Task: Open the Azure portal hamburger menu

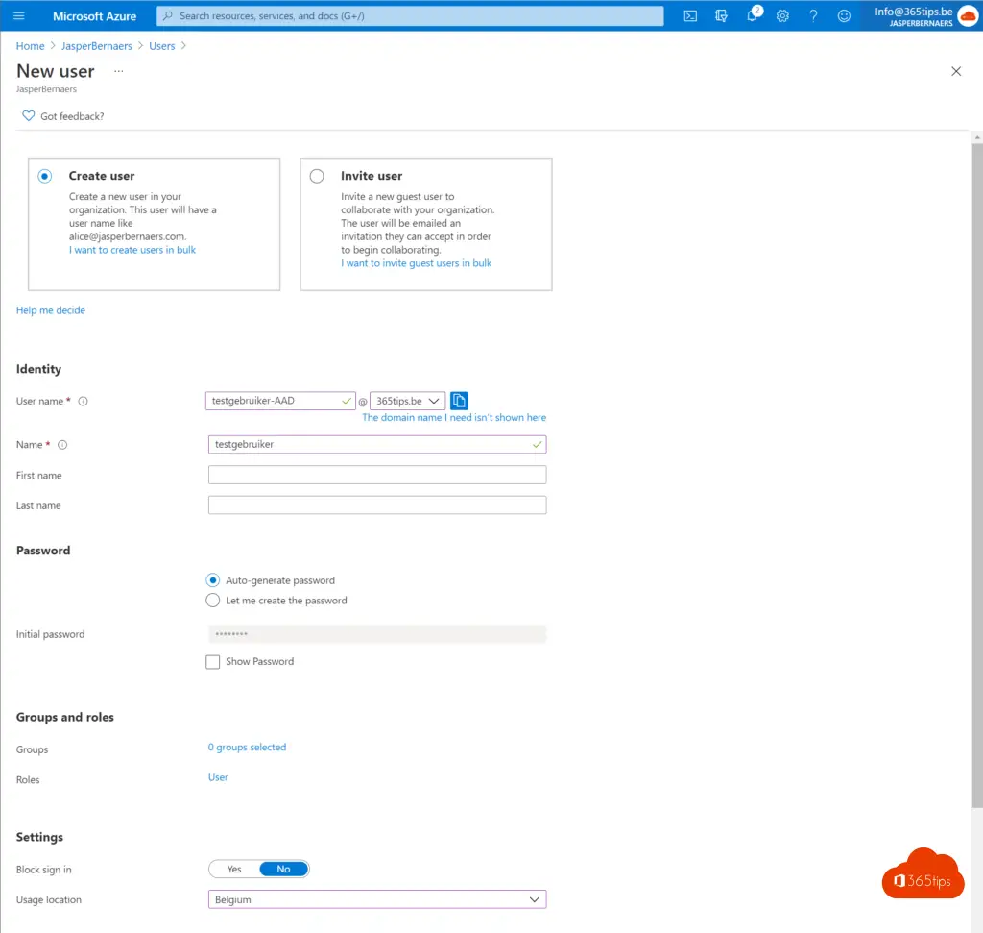Action: 19,15
